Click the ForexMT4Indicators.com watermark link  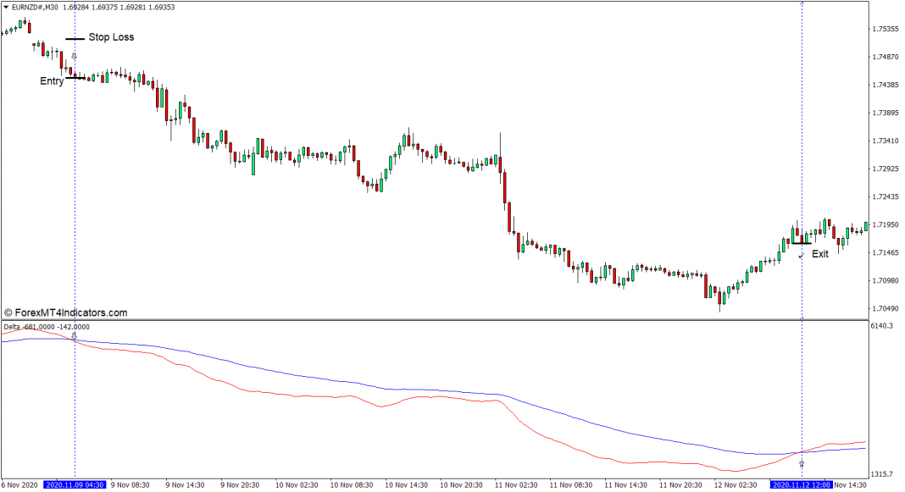(66, 312)
